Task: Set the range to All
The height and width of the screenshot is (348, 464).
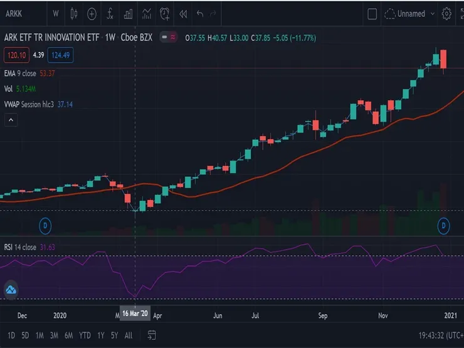Action: 129,335
